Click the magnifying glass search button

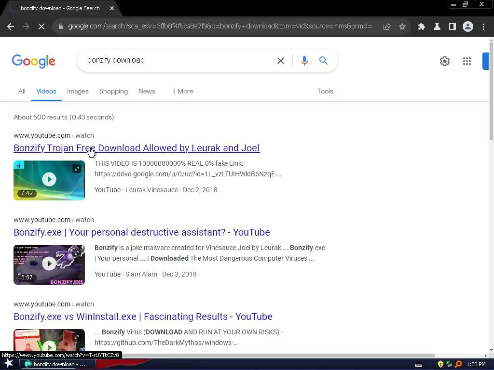click(323, 60)
